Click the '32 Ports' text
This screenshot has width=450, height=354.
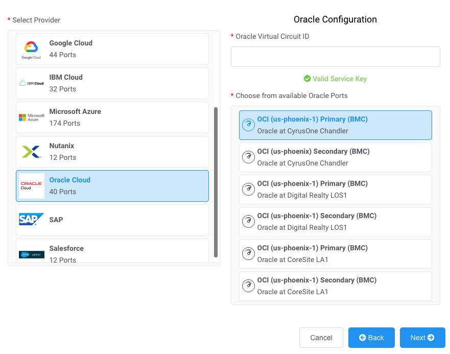click(x=62, y=89)
